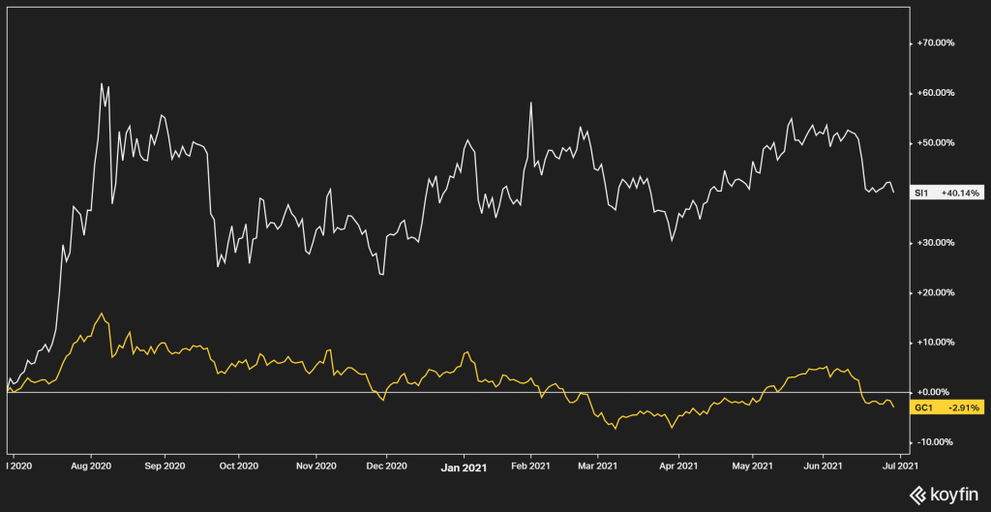991x512 pixels.
Task: Click the Dec 2020 date label
Action: [x=386, y=465]
